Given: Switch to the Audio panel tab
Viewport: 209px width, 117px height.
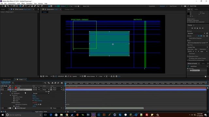Looking at the screenshot, I should [196, 9].
